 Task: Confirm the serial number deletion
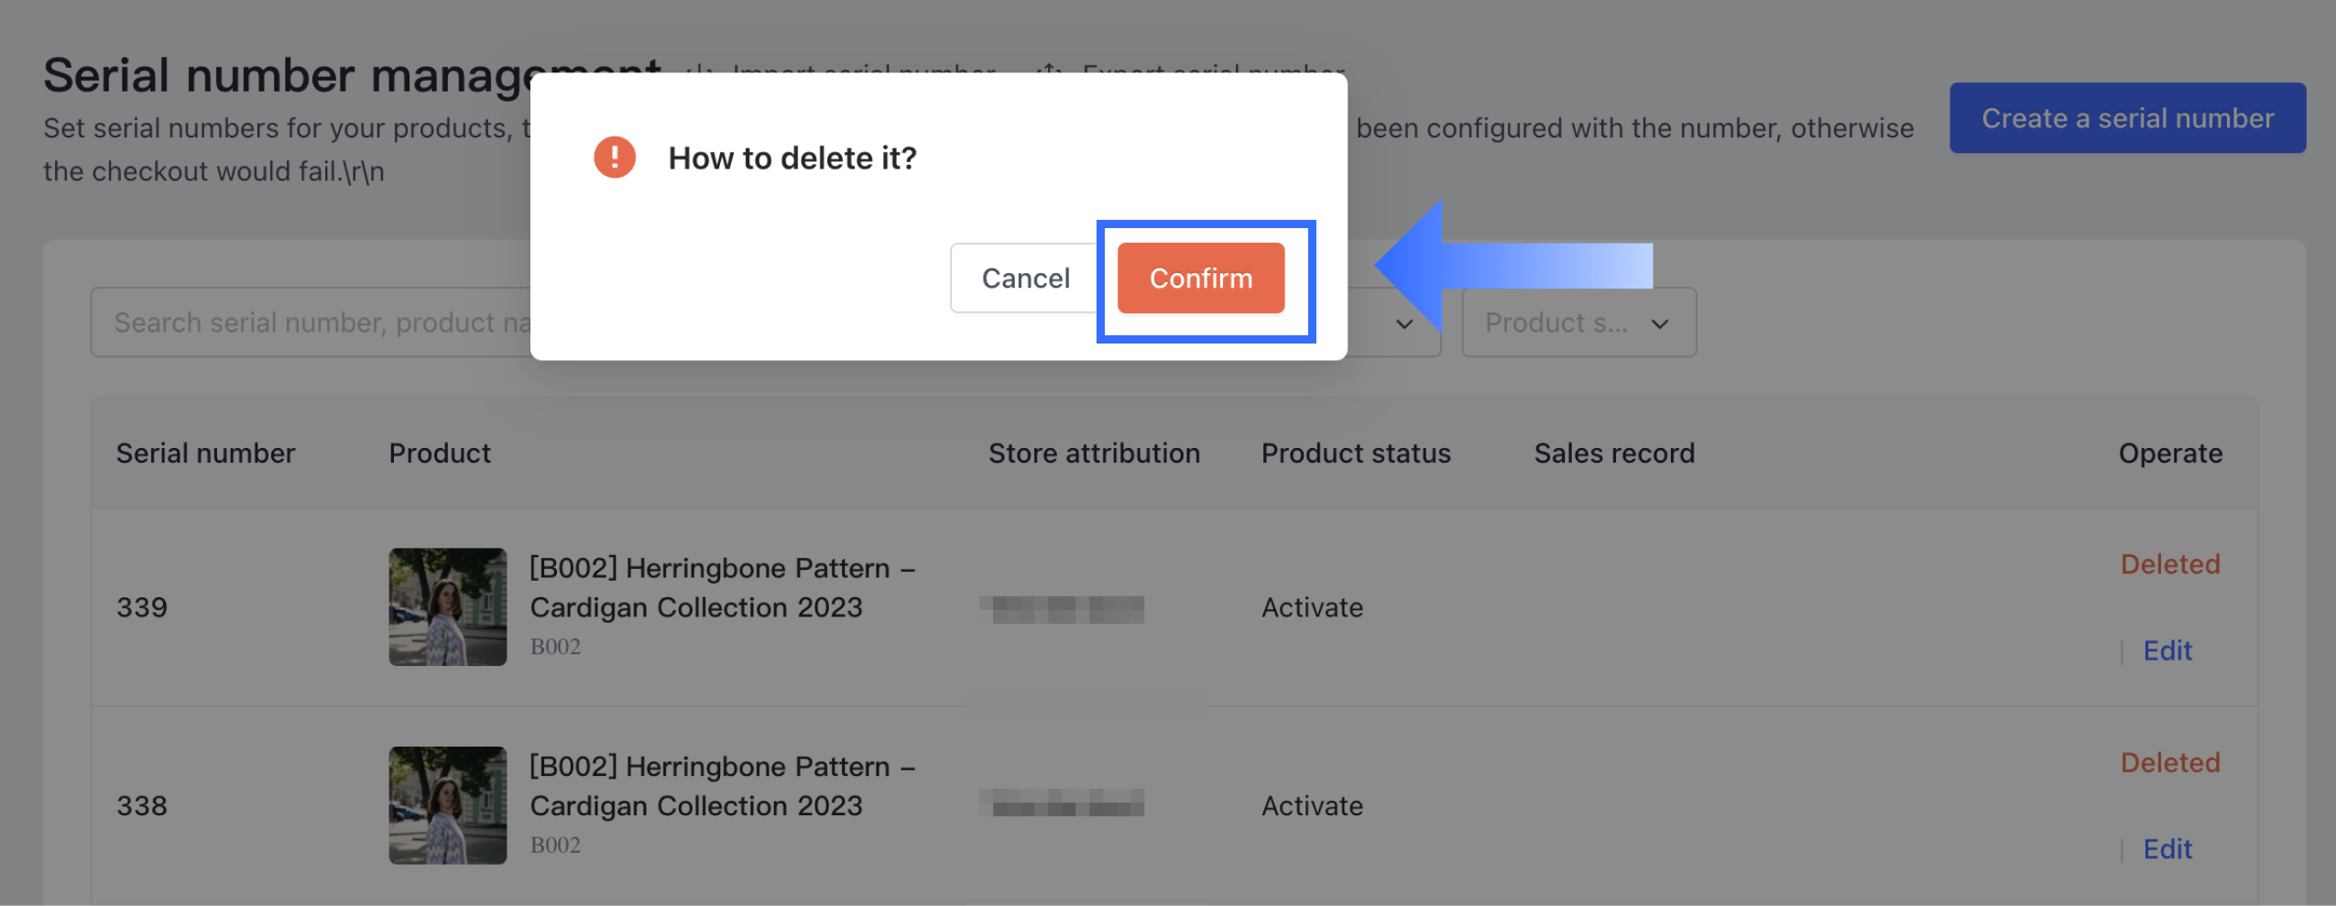click(1200, 278)
